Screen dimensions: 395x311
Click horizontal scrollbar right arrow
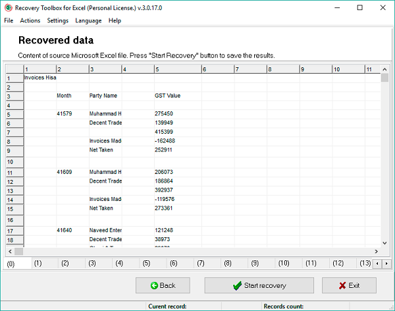pyautogui.click(x=375, y=252)
